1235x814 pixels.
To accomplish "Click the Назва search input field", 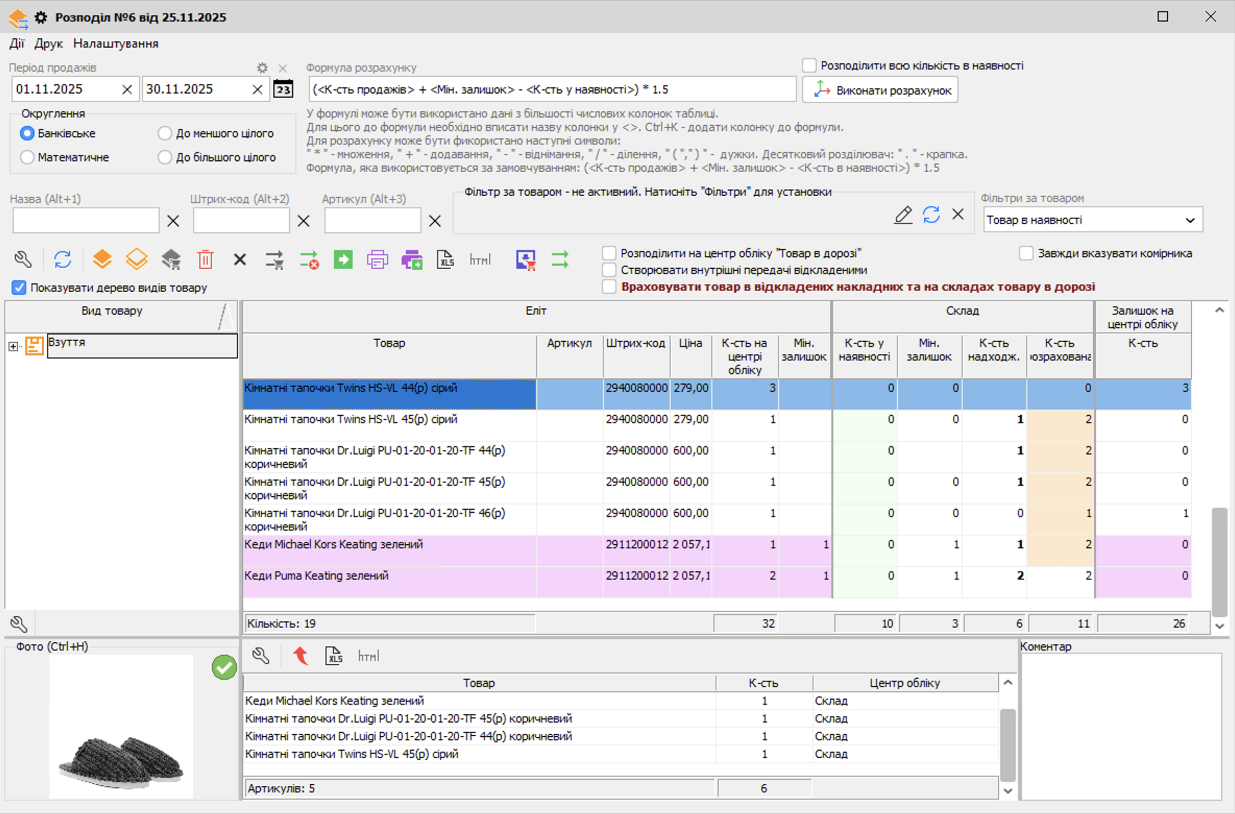I will pos(86,221).
